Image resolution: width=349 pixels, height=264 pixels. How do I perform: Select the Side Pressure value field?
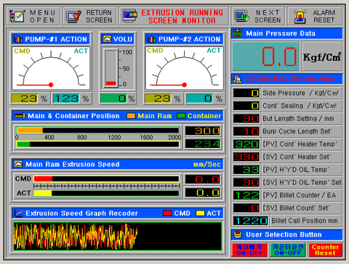[246, 93]
